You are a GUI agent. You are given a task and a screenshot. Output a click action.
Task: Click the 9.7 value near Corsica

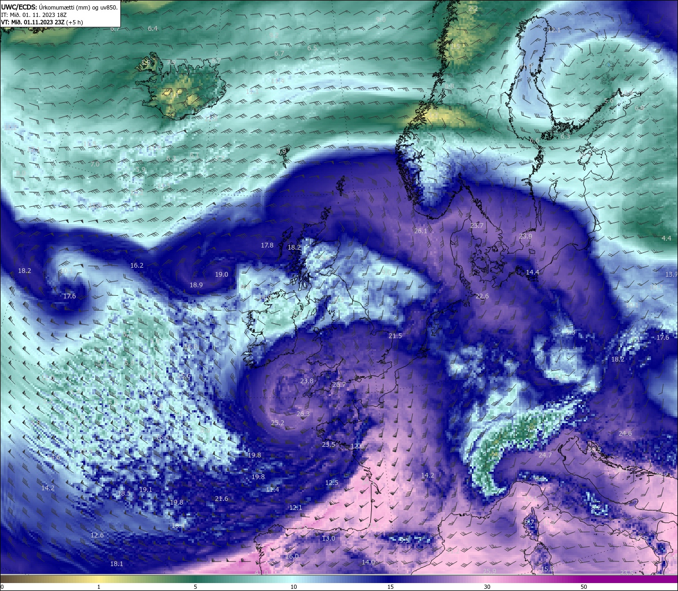[530, 522]
